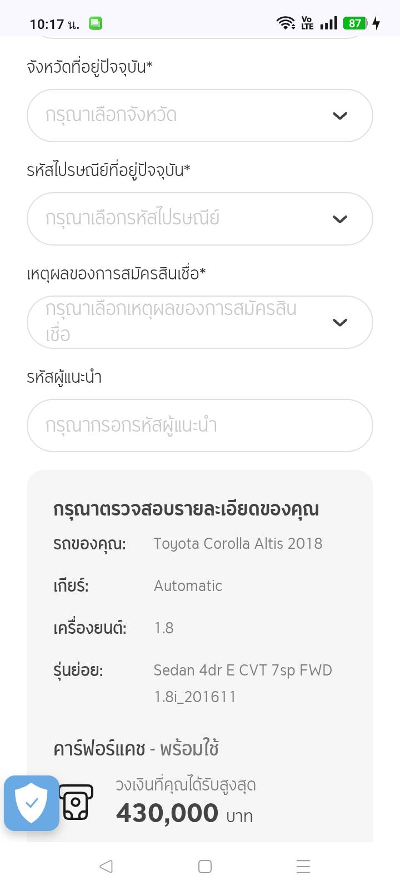Expand the postal code chevron arrow
Image resolution: width=400 pixels, height=891 pixels.
[339, 219]
